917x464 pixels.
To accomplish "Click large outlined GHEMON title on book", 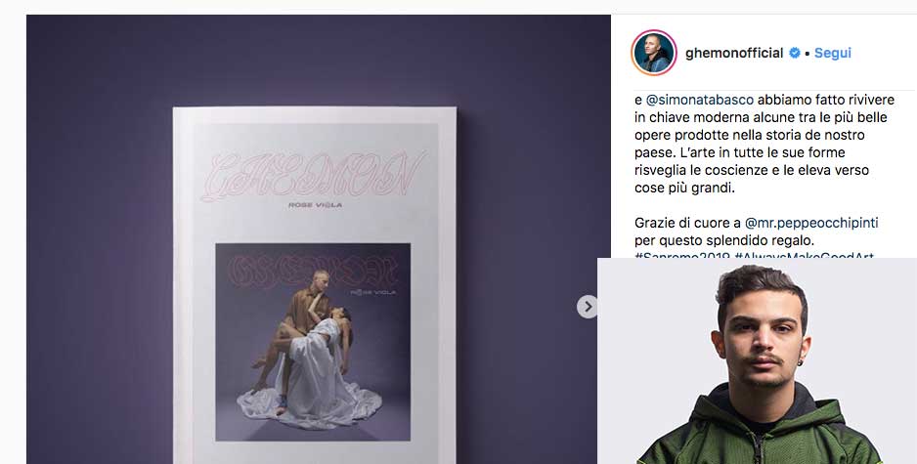I will (313, 176).
